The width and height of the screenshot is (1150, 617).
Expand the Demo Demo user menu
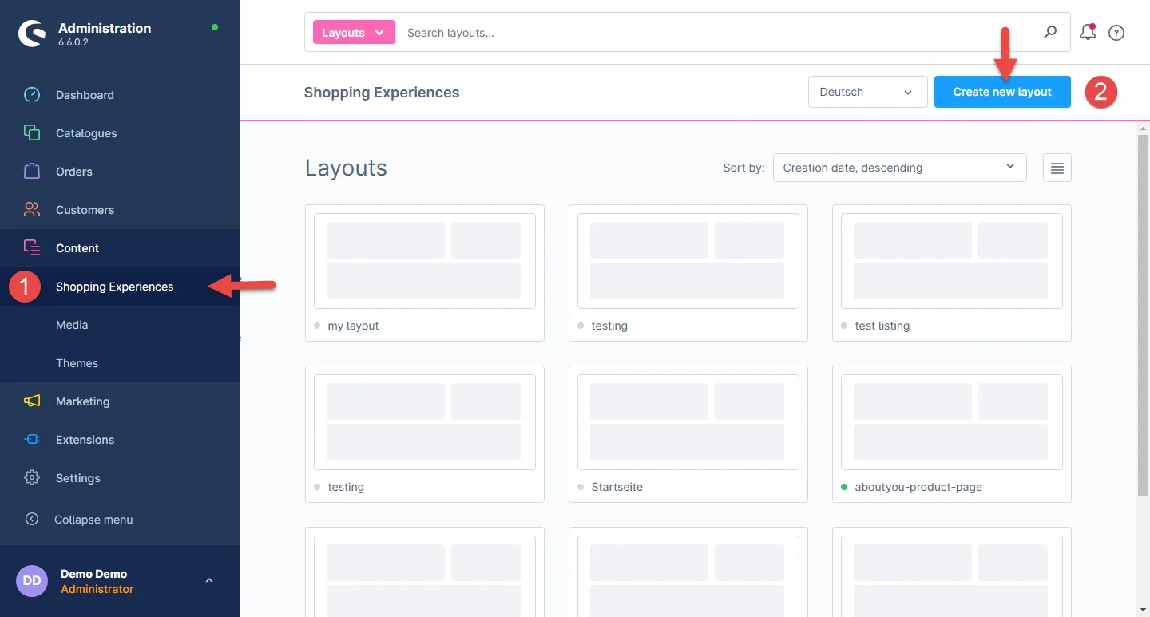tap(209, 581)
